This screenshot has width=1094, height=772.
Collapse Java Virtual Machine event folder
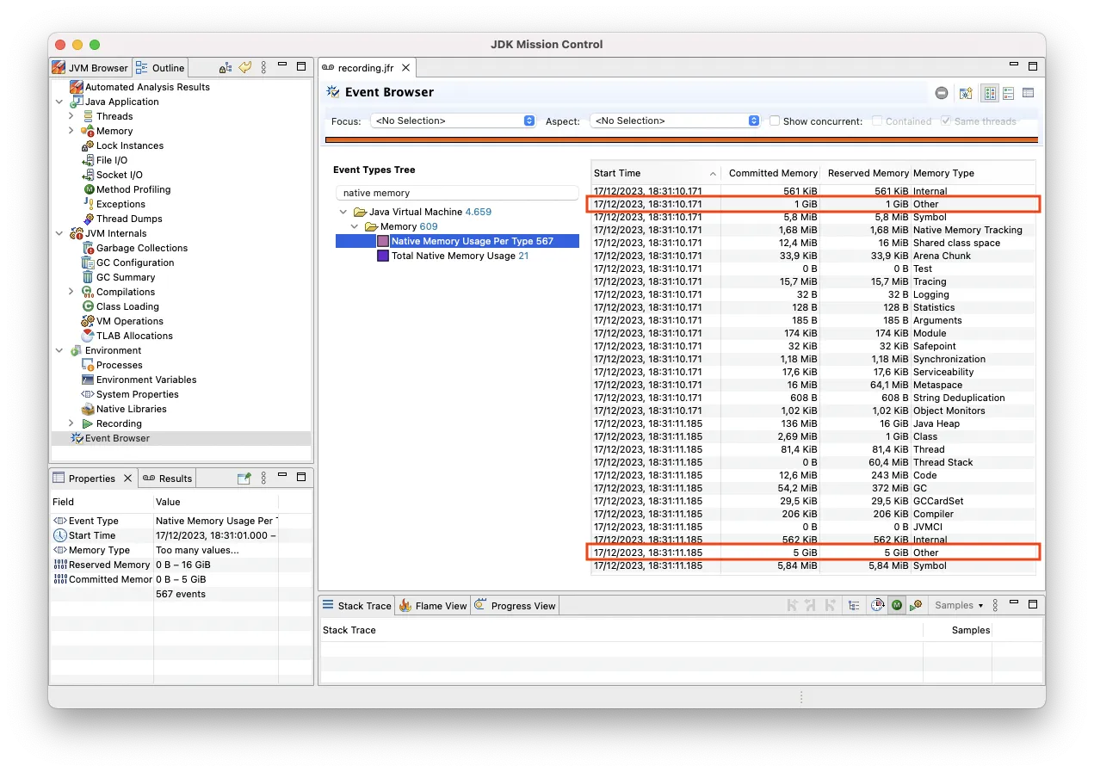point(343,212)
